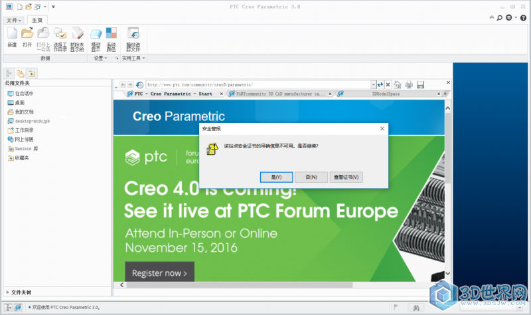Select desktop-atdujpb computer item
Viewport: 531px width, 315px height.
pos(29,121)
